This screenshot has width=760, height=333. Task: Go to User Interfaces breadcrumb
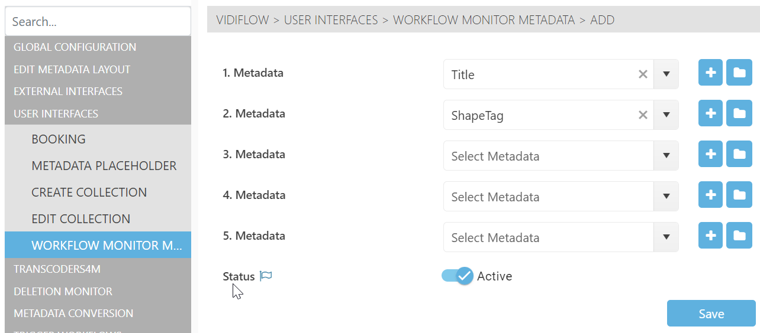tap(331, 20)
